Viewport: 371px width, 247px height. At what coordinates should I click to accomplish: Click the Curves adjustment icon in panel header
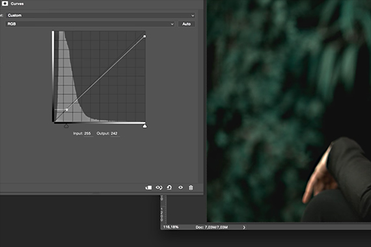5,3
